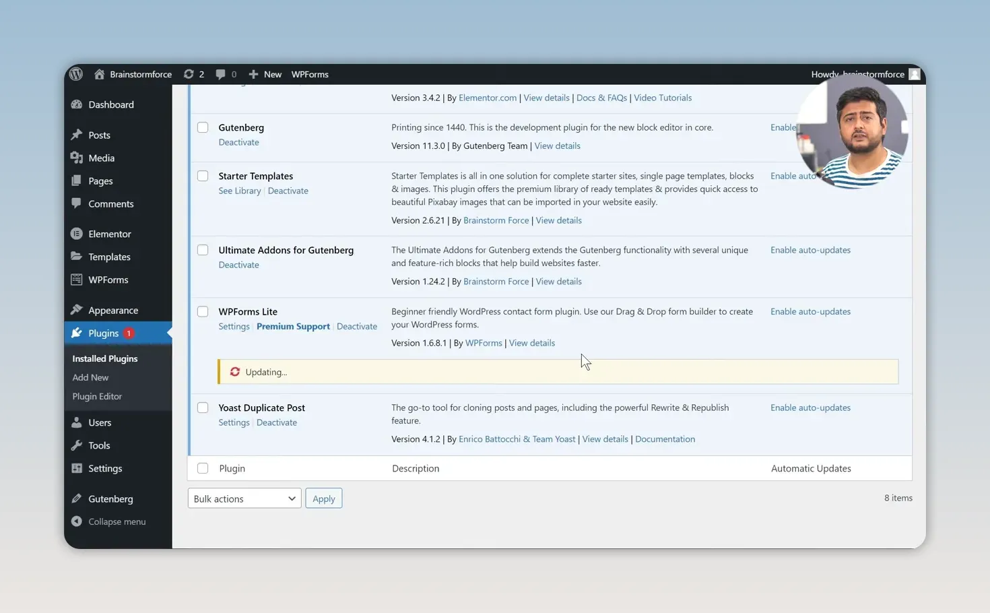The image size is (990, 613).
Task: Click the Collapse menu arrow icon
Action: (77, 521)
